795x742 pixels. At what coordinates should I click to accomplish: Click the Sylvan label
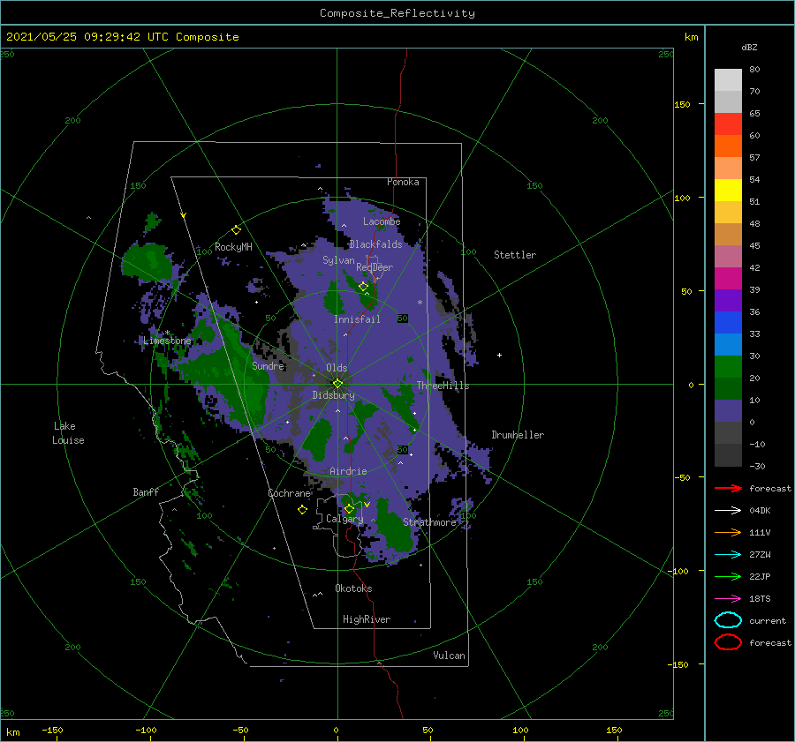[338, 260]
